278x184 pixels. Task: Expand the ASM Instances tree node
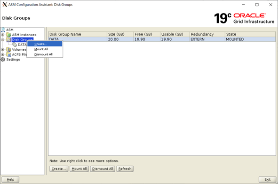3,35
